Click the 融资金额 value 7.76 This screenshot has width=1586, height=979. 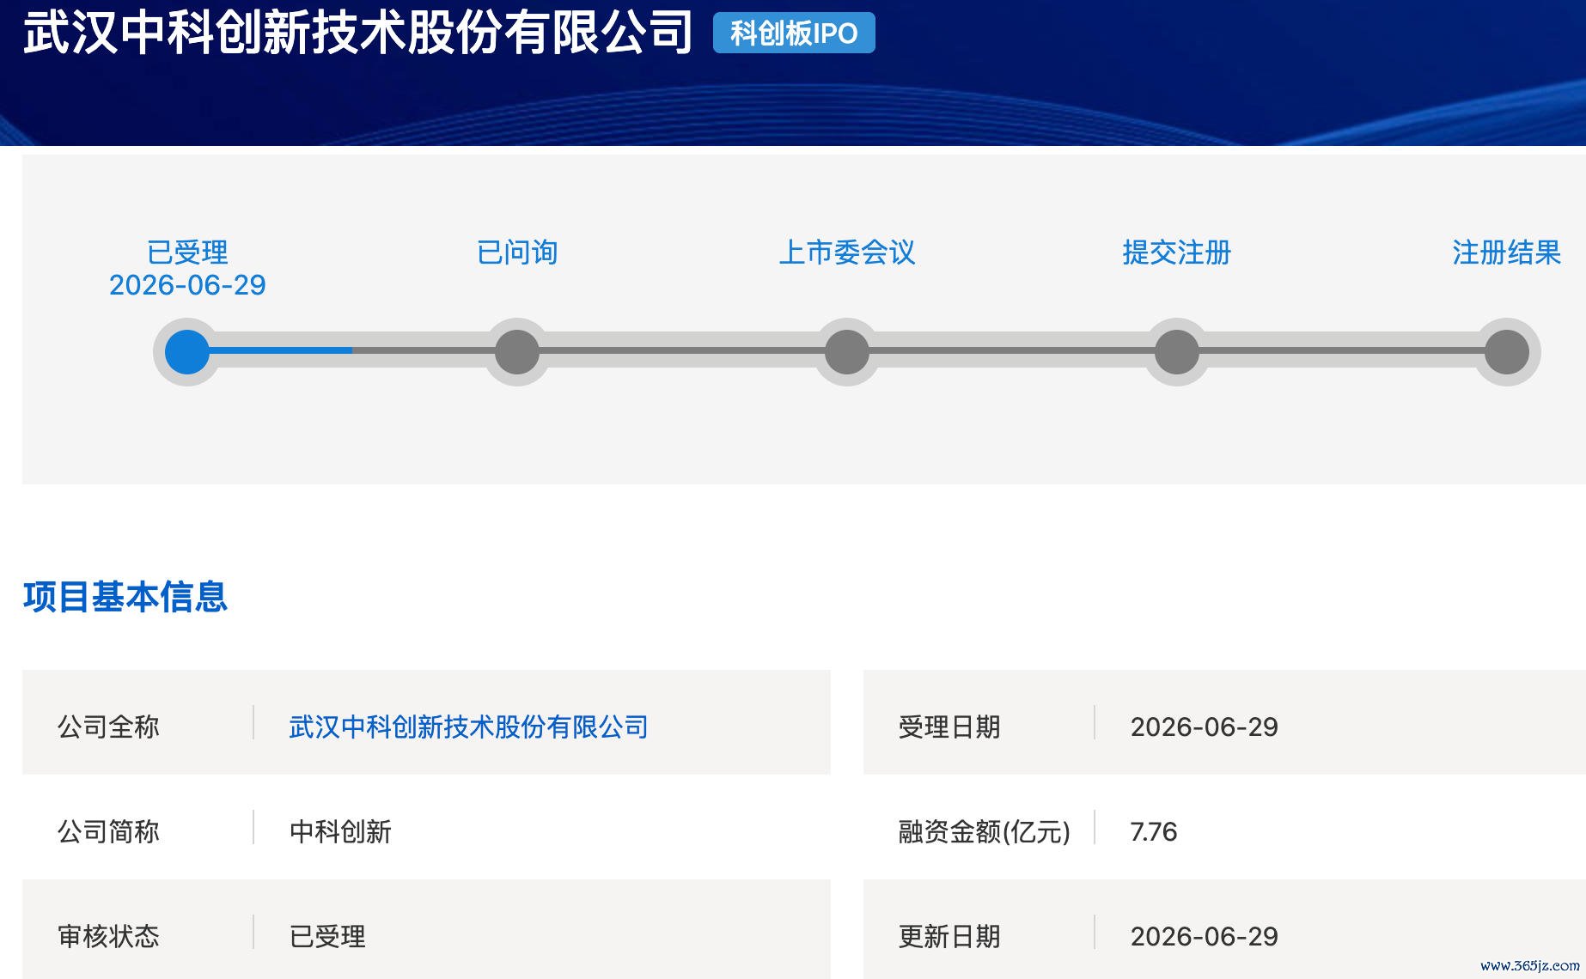point(1153,831)
